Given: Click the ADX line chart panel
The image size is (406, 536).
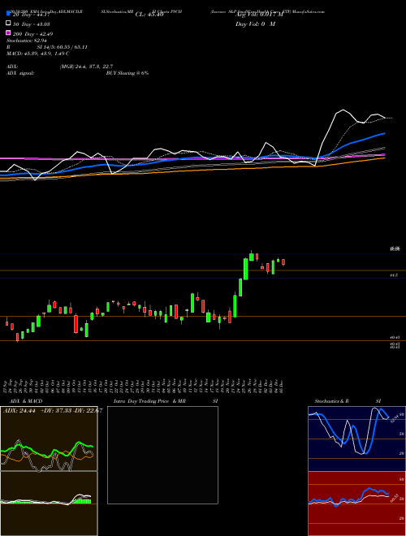Looking at the screenshot, I should point(49,439).
